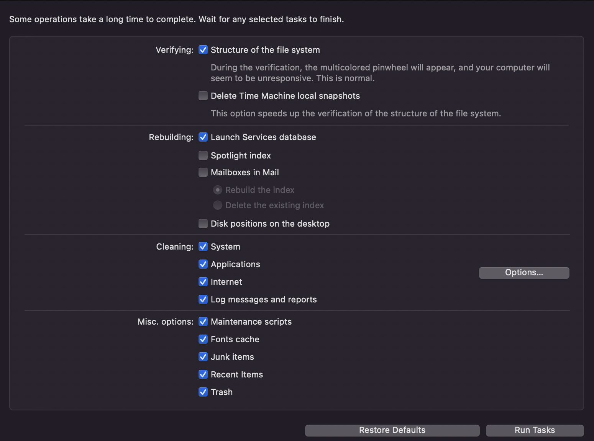Uncheck Structure of the file system
594x441 pixels.
click(203, 50)
